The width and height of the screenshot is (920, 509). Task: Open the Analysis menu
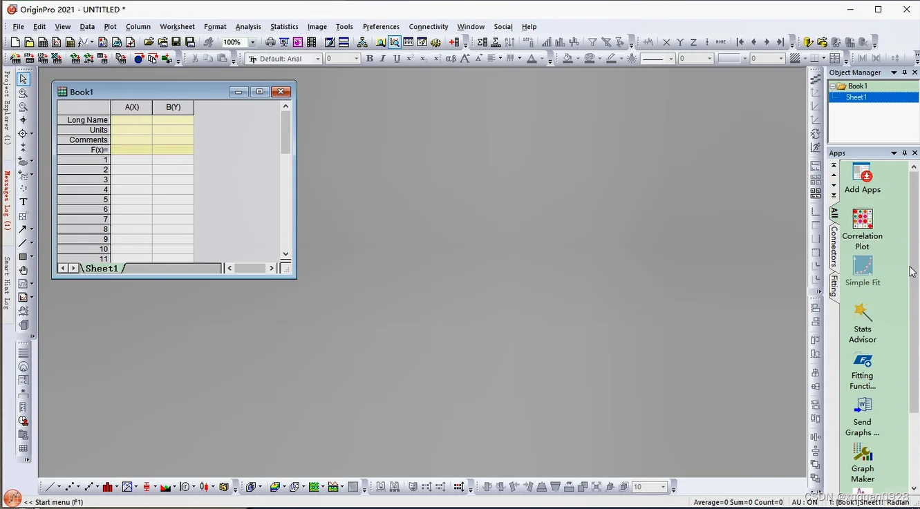(248, 27)
